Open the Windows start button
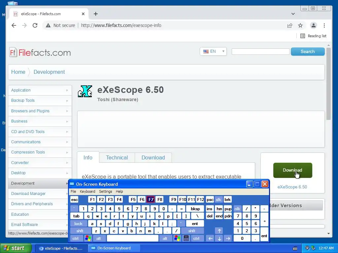The image size is (338, 253). pyautogui.click(x=16, y=248)
